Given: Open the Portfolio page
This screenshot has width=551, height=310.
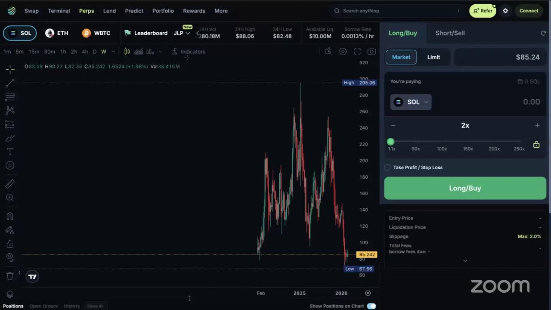Looking at the screenshot, I should [x=163, y=11].
